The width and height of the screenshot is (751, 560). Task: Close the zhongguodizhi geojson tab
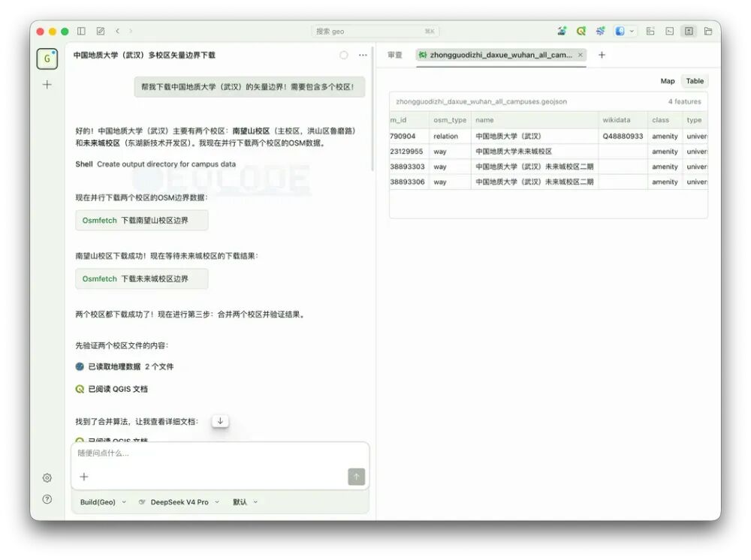tap(580, 55)
